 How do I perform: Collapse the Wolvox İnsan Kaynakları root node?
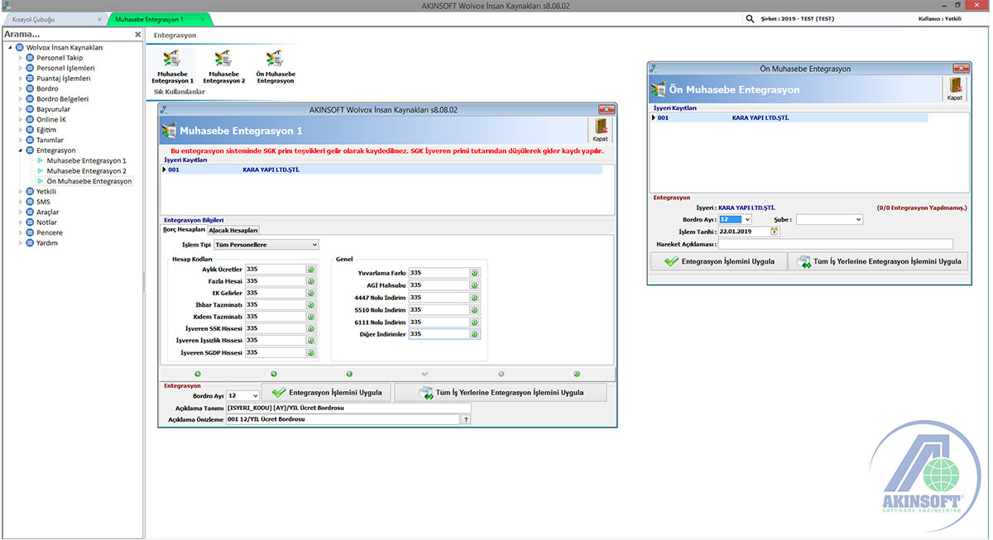click(x=9, y=47)
